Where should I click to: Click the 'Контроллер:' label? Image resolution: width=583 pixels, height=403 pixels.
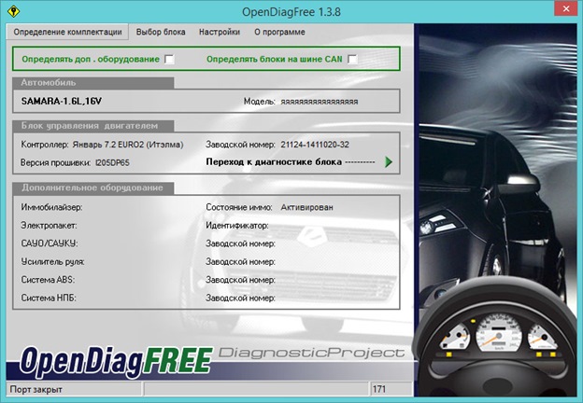[45, 145]
